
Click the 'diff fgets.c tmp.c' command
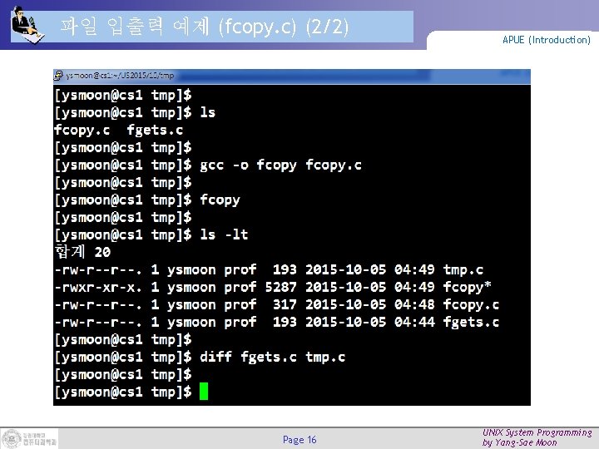(x=273, y=357)
